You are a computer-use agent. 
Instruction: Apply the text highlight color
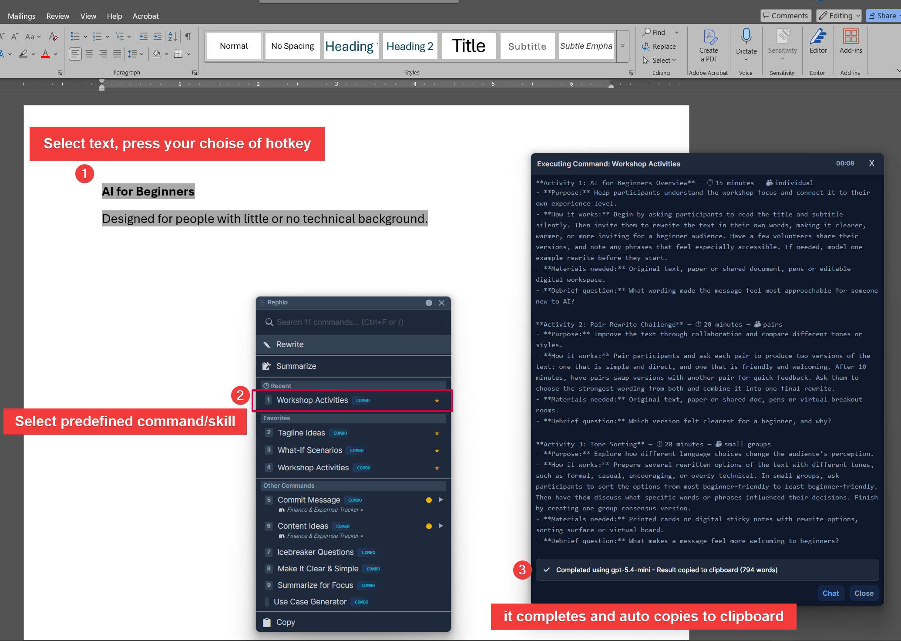pyautogui.click(x=23, y=54)
